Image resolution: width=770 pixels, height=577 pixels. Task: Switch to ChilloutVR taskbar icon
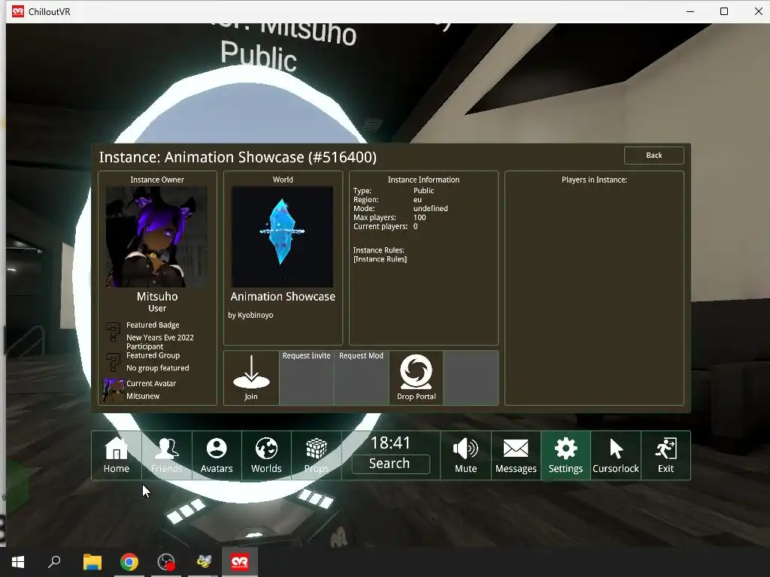[x=240, y=562]
